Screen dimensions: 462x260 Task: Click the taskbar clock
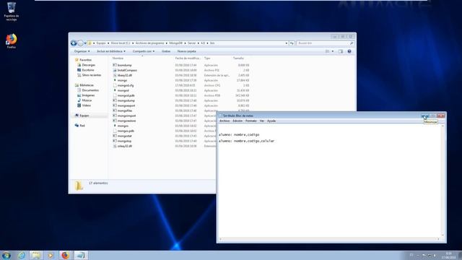tap(448, 255)
